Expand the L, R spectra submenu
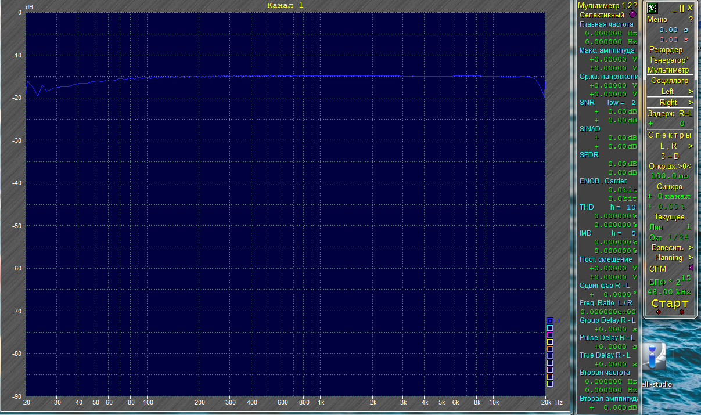This screenshot has height=415, width=701. click(691, 146)
